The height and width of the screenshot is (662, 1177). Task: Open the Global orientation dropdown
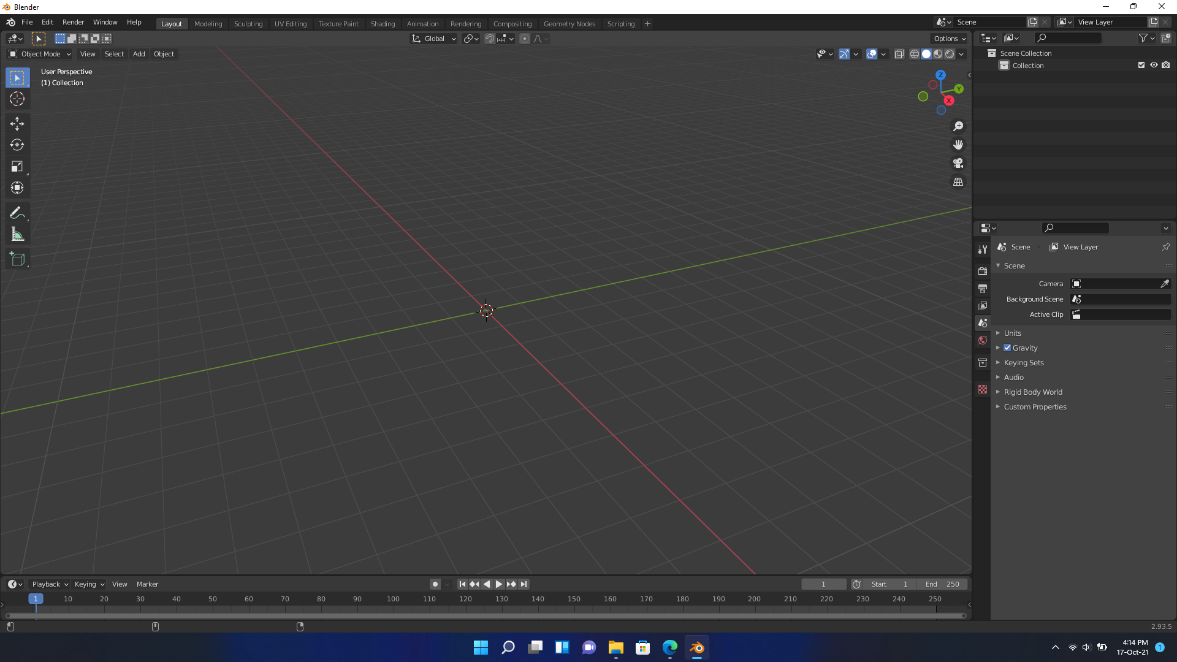pyautogui.click(x=434, y=39)
